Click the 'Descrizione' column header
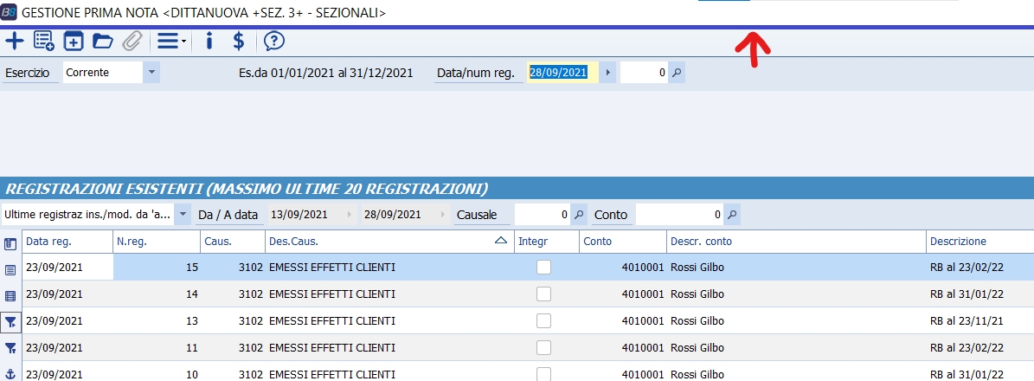 (980, 242)
